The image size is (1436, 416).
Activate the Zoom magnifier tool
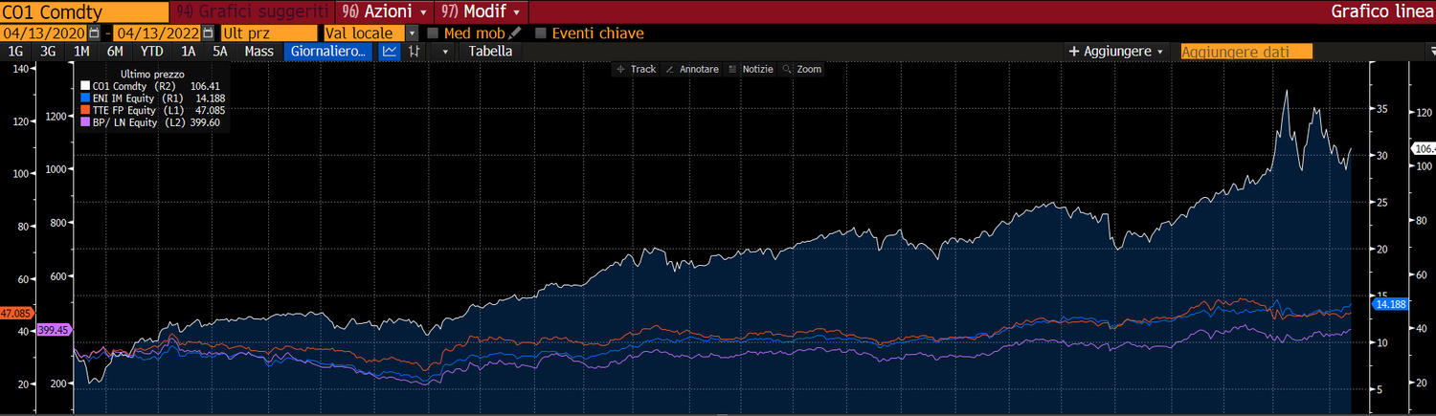[x=802, y=69]
